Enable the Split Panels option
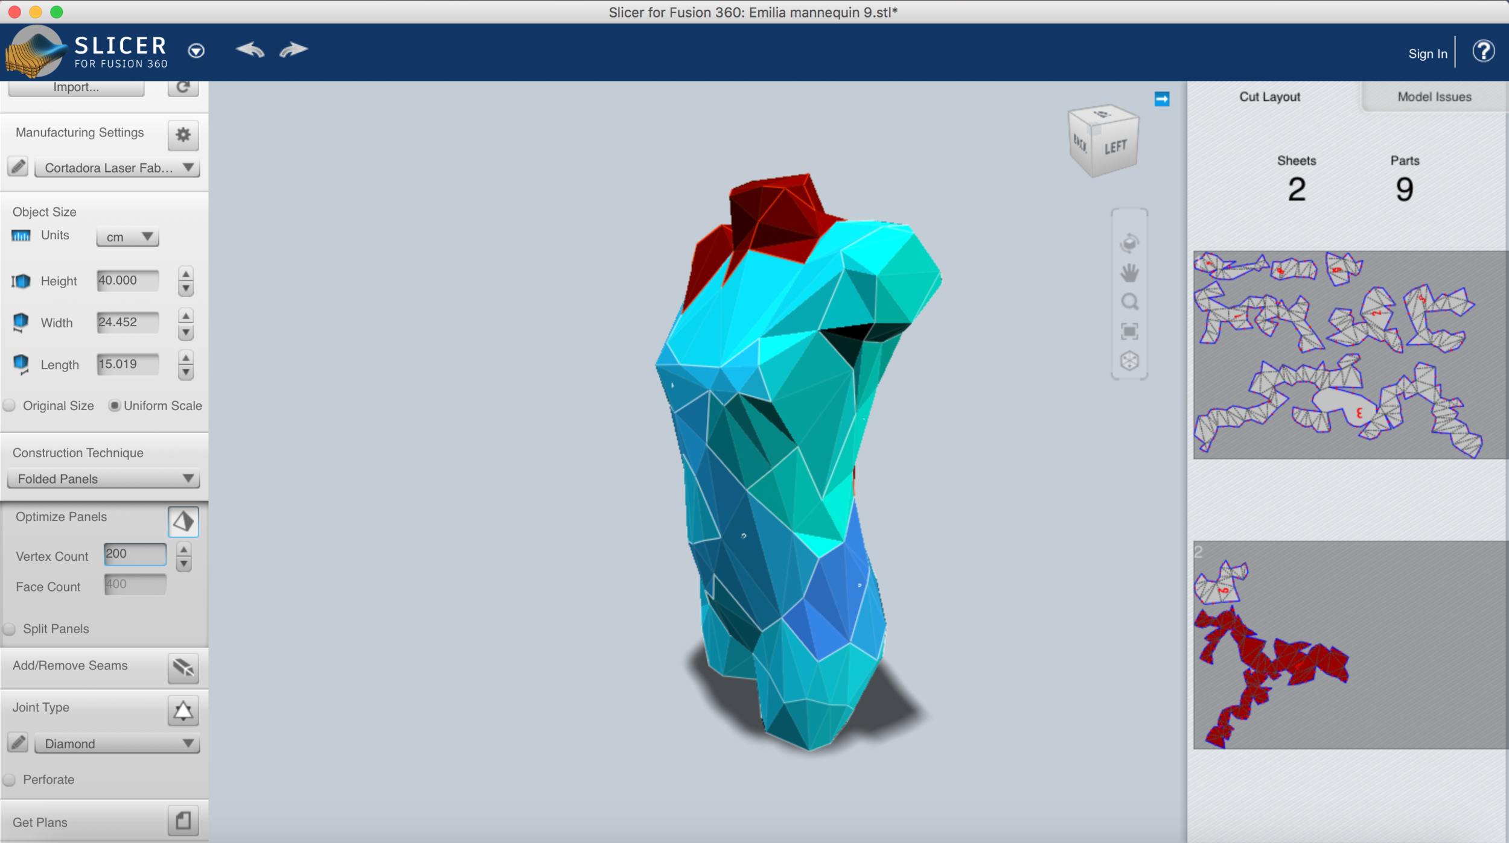 coord(9,629)
